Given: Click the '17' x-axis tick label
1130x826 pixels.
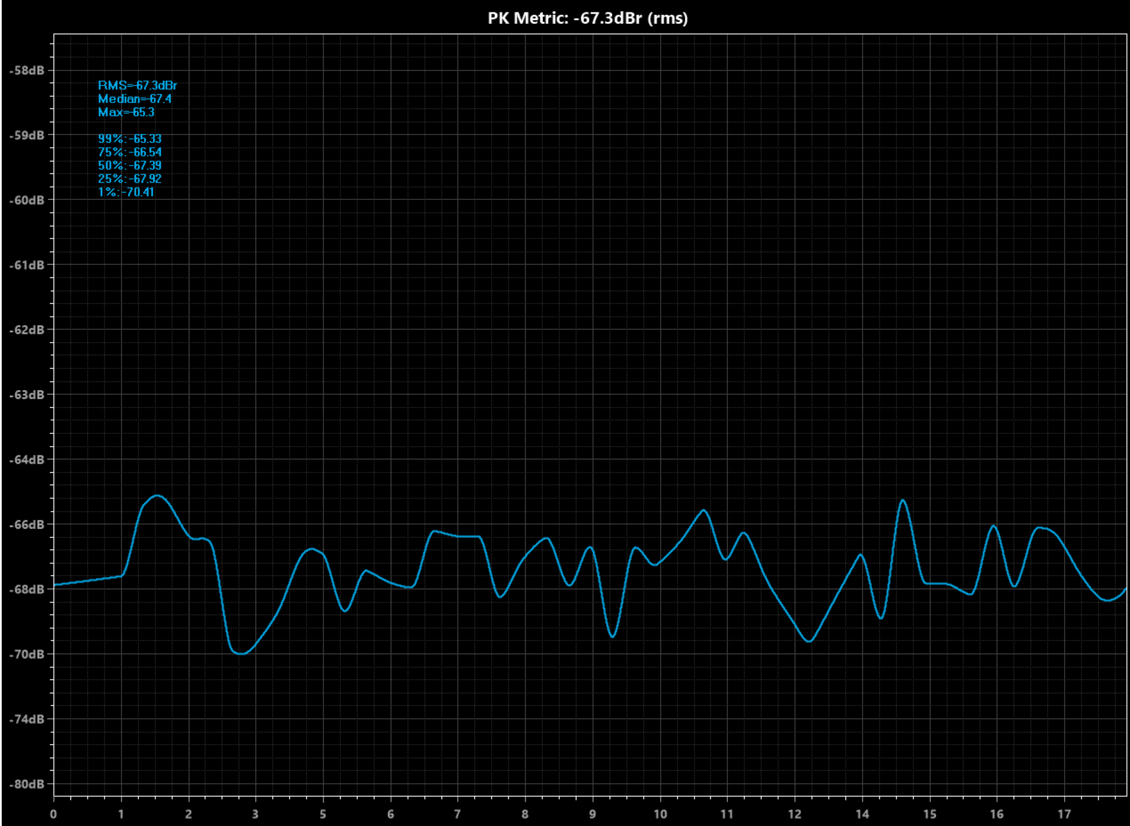Looking at the screenshot, I should pos(1064,814).
